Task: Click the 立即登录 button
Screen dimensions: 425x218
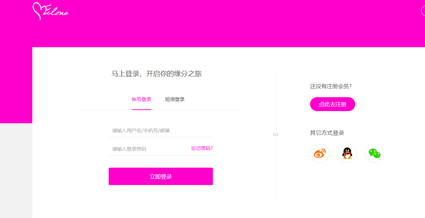Action: tap(161, 176)
